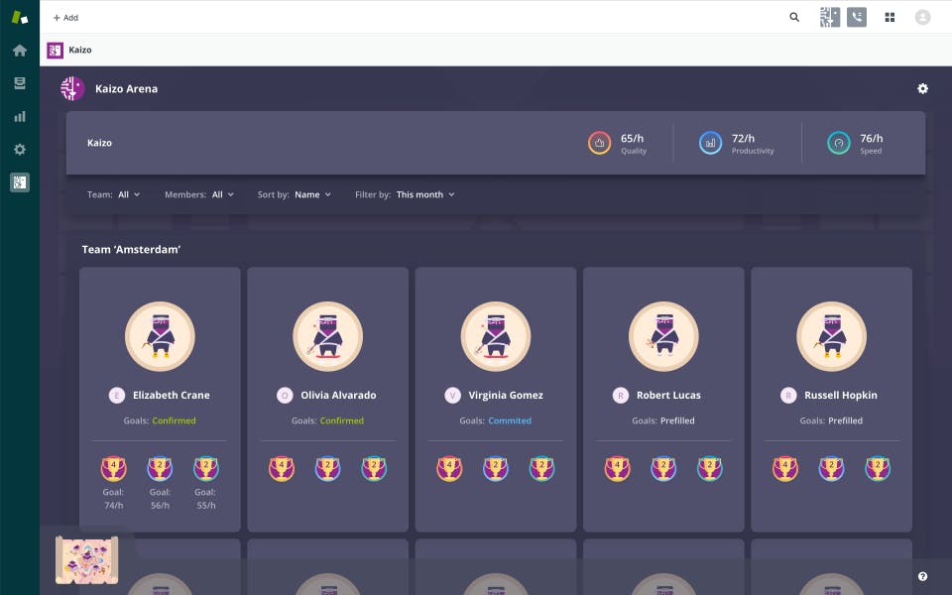Click the 65/h Quality value
This screenshot has height=595, width=952.
(632, 139)
